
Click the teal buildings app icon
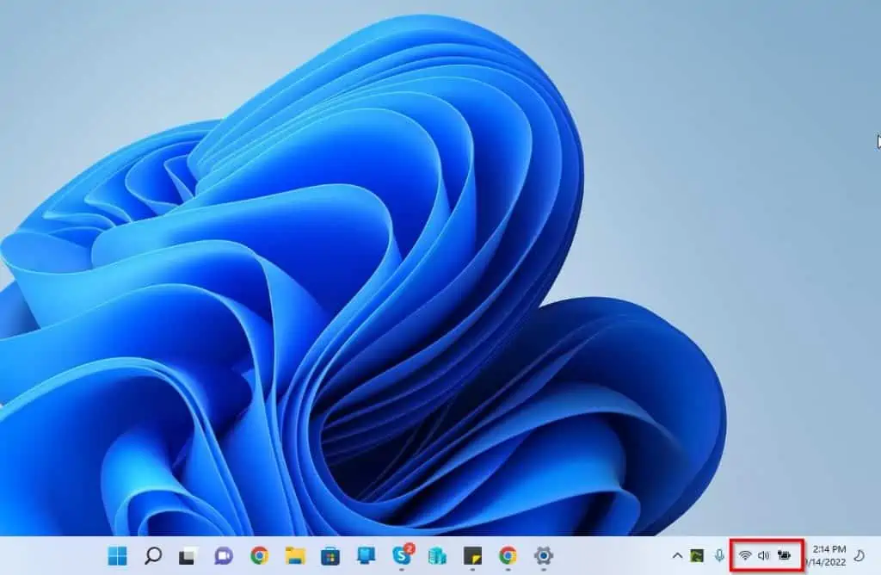pos(437,556)
